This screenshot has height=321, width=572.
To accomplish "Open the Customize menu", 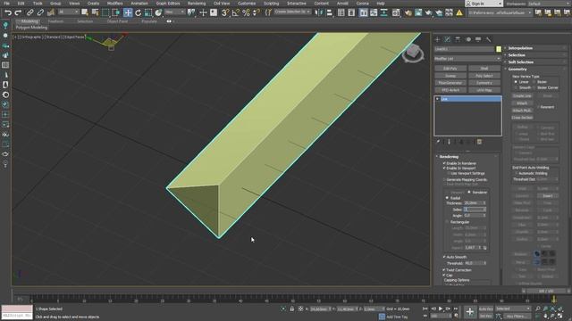I will click(247, 4).
